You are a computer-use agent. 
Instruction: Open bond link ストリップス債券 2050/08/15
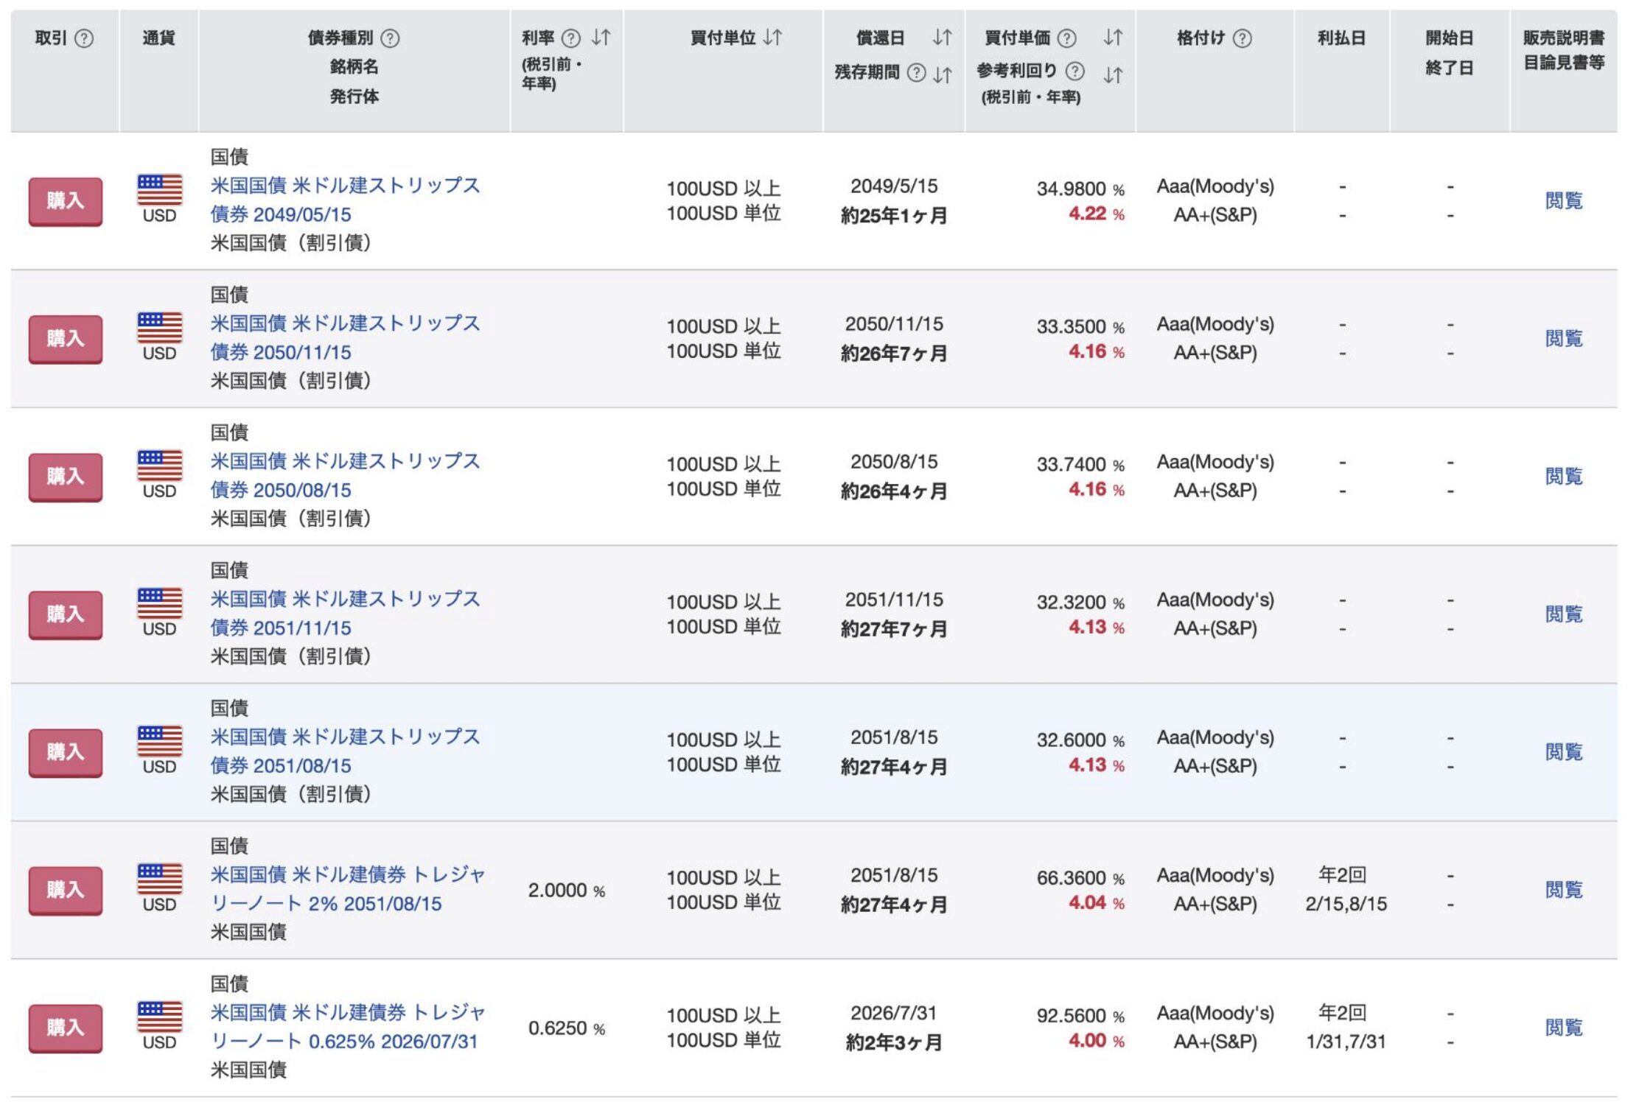click(345, 475)
